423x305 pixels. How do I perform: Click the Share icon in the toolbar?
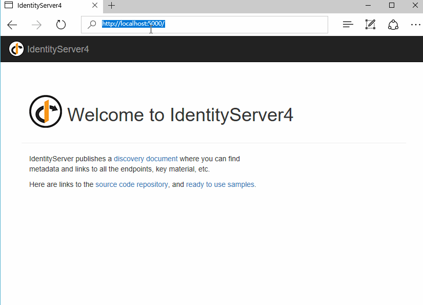tap(393, 25)
